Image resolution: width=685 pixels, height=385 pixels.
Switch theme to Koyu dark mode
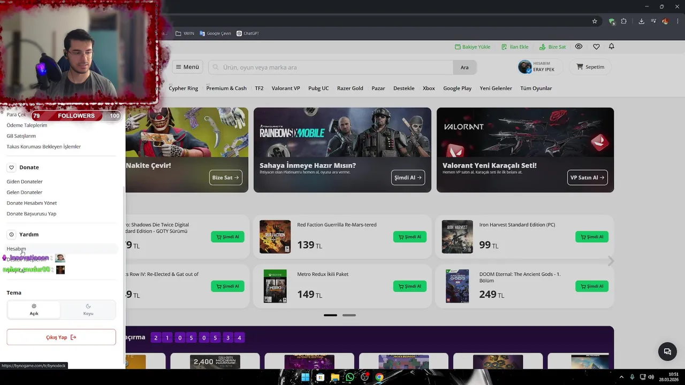[88, 310]
